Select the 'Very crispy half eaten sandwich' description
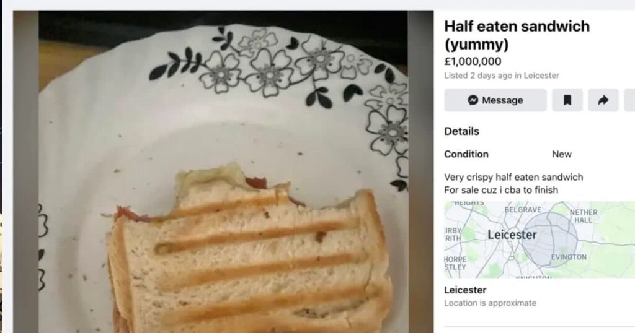 513,177
